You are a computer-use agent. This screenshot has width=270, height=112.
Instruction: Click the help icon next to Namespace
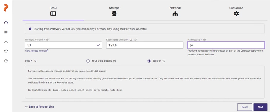click(204, 40)
